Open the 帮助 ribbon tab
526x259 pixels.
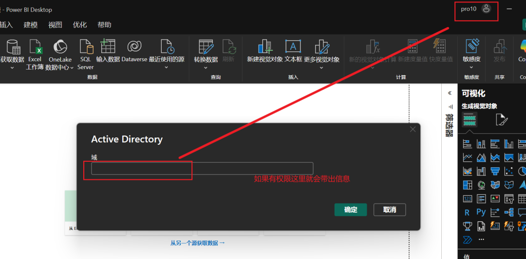pyautogui.click(x=104, y=25)
